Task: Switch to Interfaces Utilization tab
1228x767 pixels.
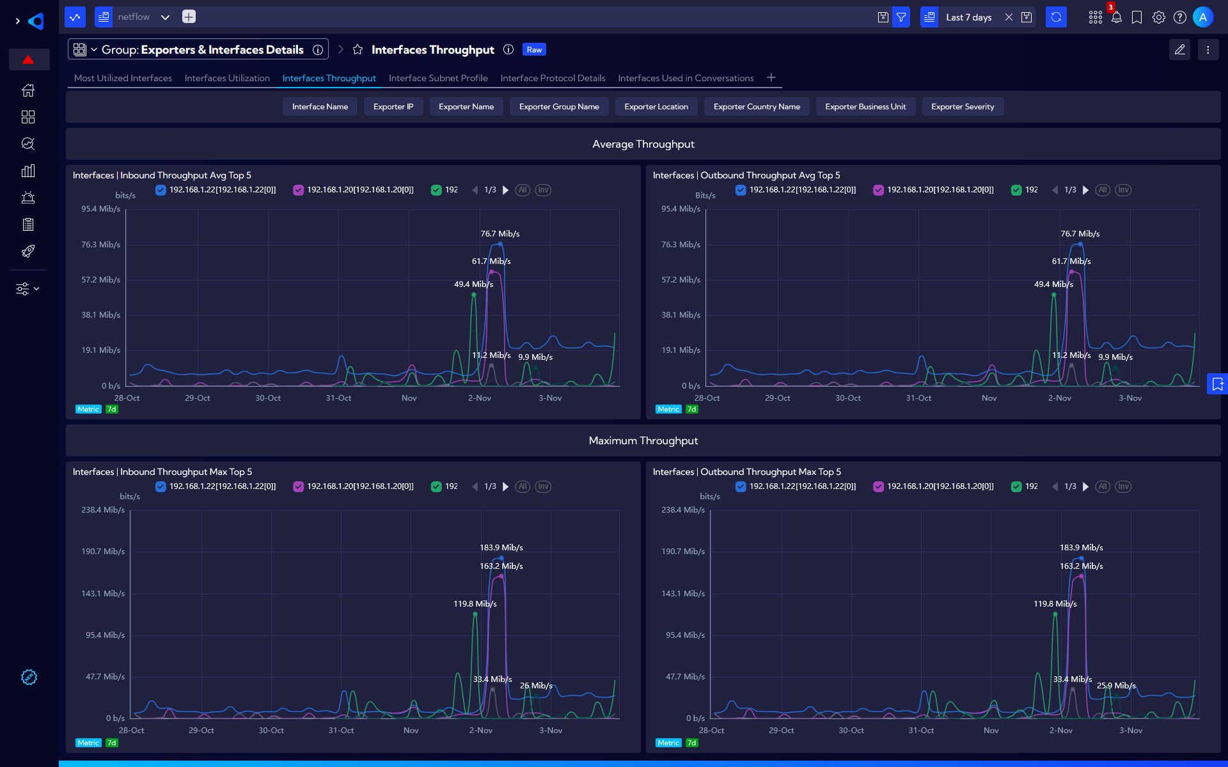Action: 227,78
